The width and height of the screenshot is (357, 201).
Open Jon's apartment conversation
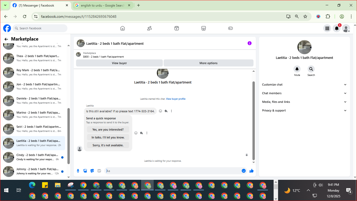(x=33, y=86)
